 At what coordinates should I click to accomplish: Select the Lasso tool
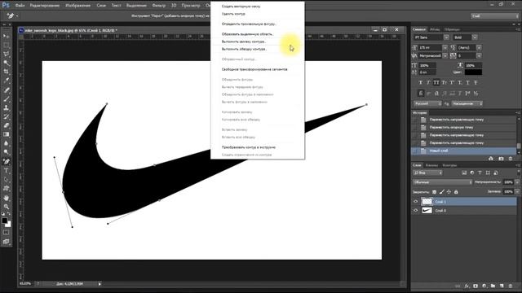tap(7, 54)
